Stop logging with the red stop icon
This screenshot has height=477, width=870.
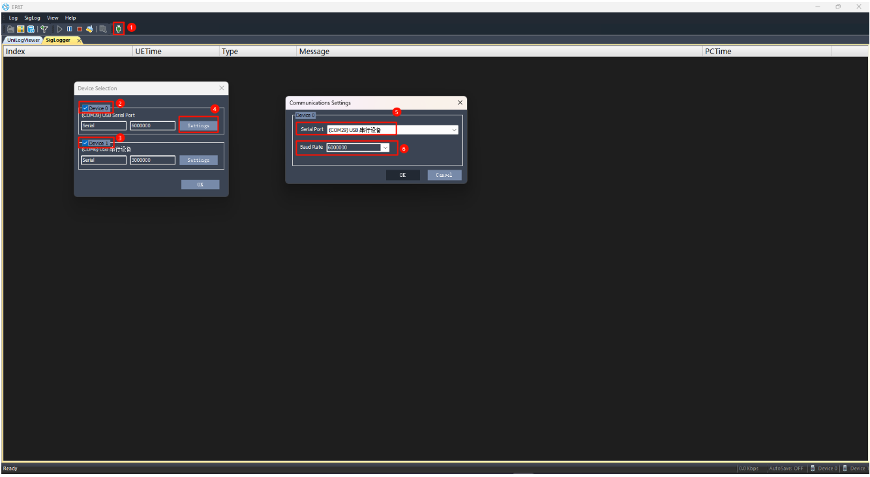[x=80, y=29]
